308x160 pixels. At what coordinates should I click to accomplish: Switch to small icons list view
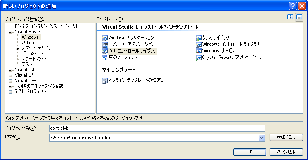pos(299,17)
